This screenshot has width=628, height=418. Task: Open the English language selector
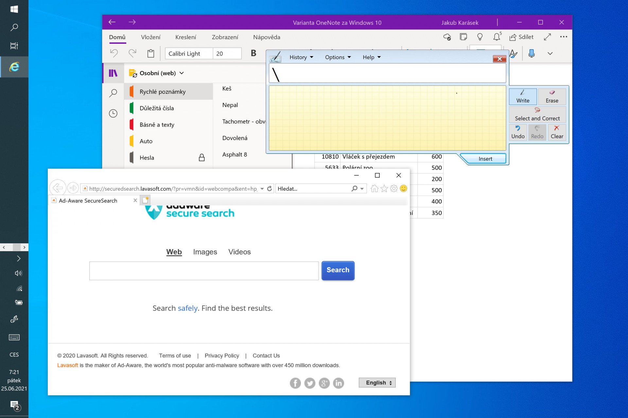click(x=377, y=382)
